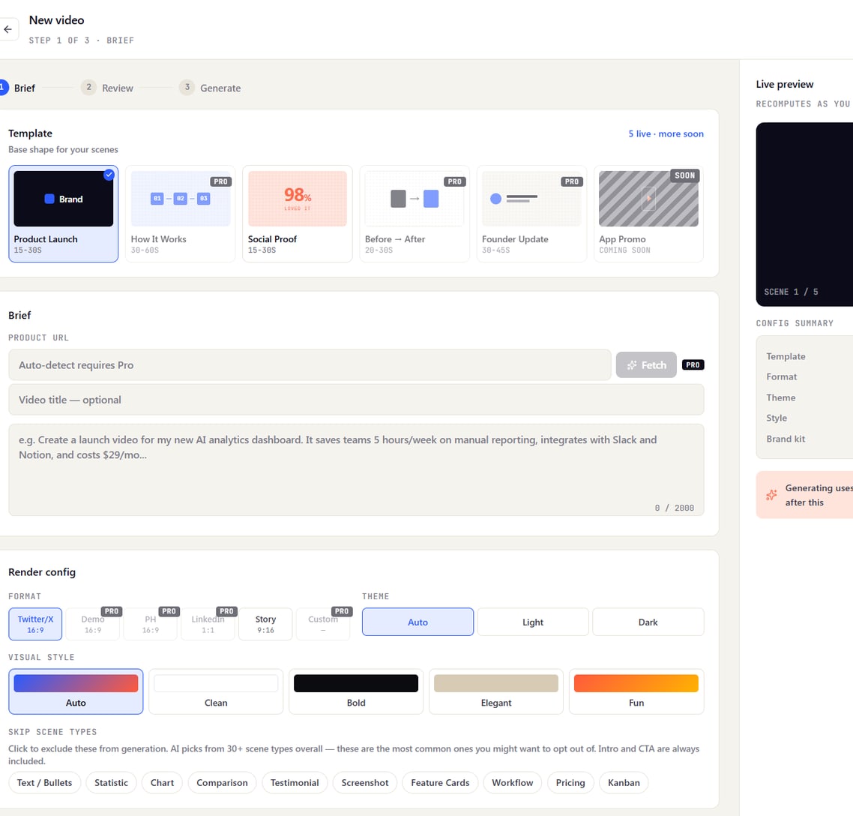
Task: Toggle skipping Kanban scenes
Action: (x=624, y=782)
